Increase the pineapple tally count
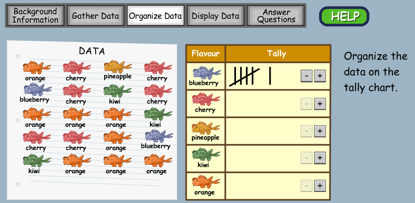The image size is (415, 203). click(x=320, y=131)
